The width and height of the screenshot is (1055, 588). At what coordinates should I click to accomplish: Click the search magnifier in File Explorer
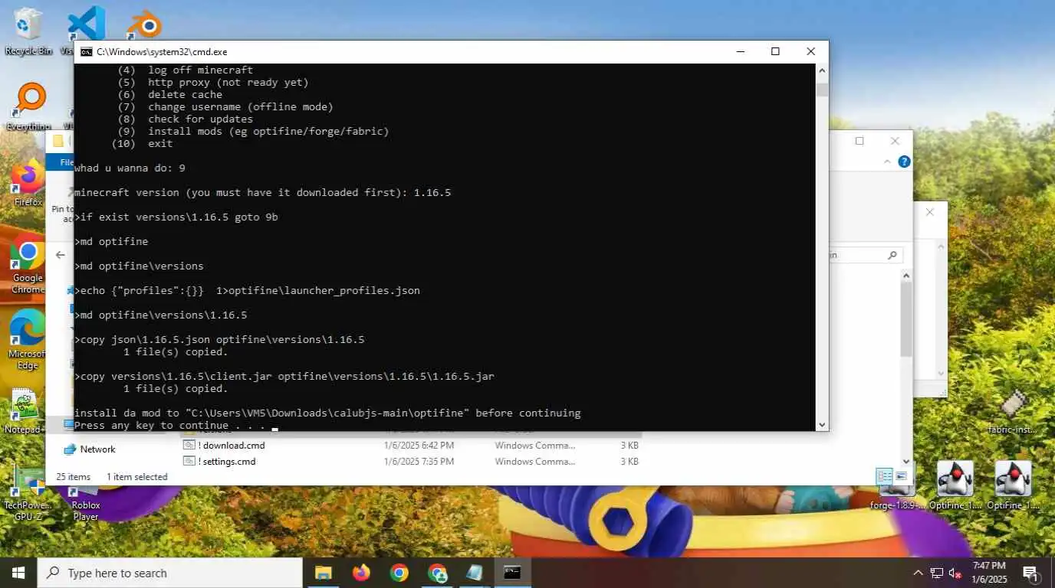pyautogui.click(x=892, y=255)
